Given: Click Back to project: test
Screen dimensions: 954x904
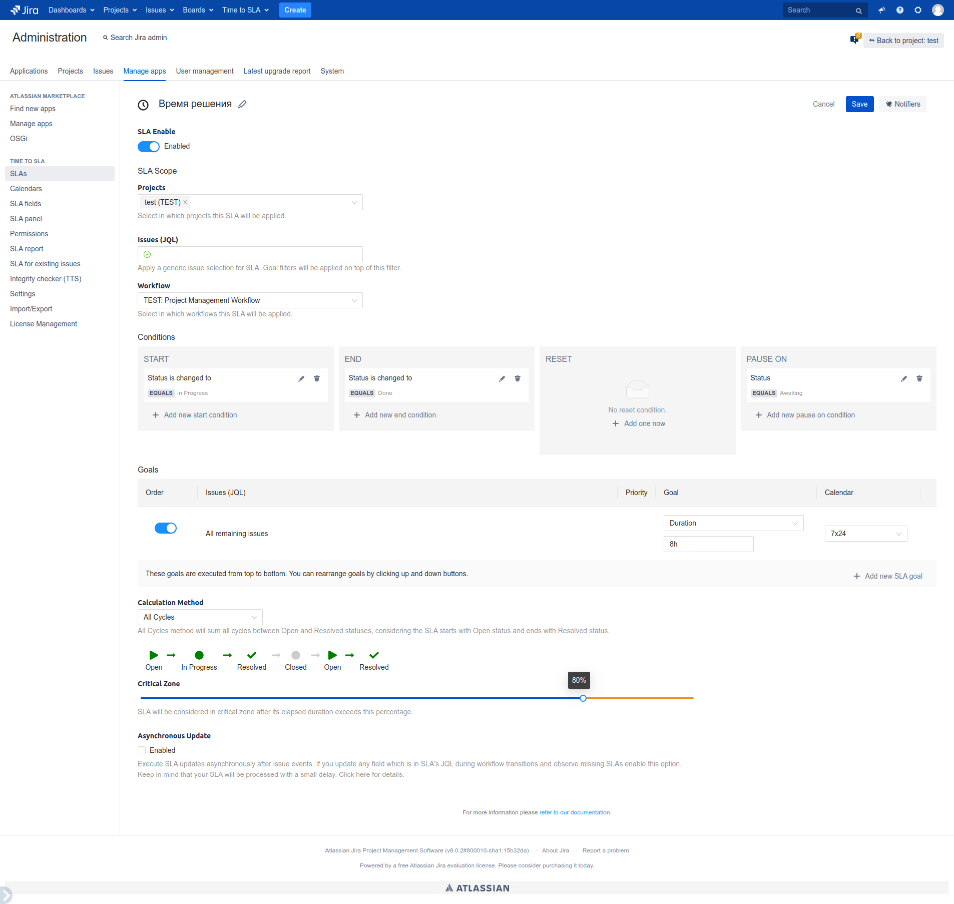Looking at the screenshot, I should 904,41.
